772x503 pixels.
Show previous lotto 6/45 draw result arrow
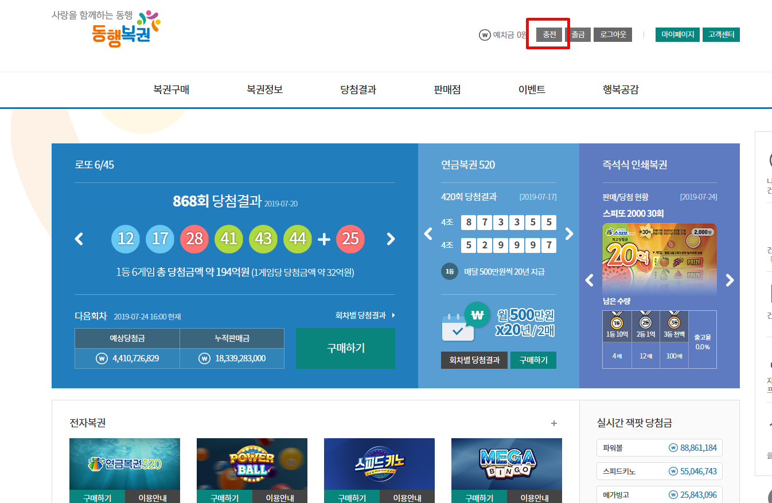tap(80, 239)
